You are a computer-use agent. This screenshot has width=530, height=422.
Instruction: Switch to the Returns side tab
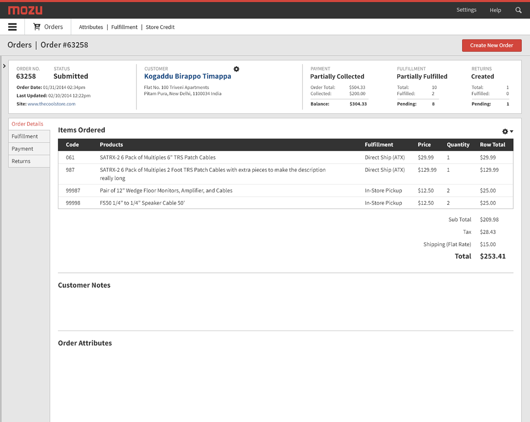pyautogui.click(x=29, y=161)
